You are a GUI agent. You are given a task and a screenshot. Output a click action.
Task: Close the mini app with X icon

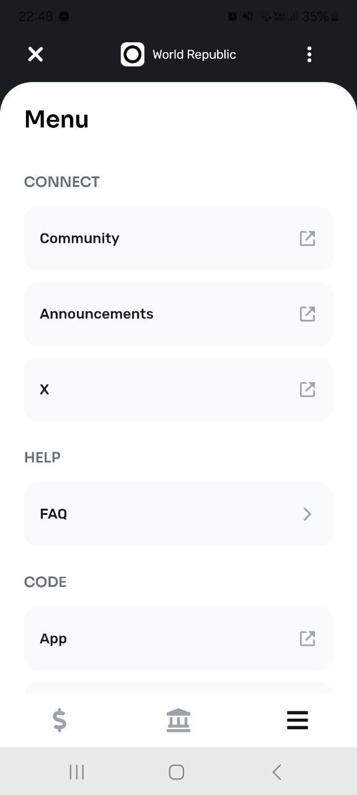coord(35,55)
